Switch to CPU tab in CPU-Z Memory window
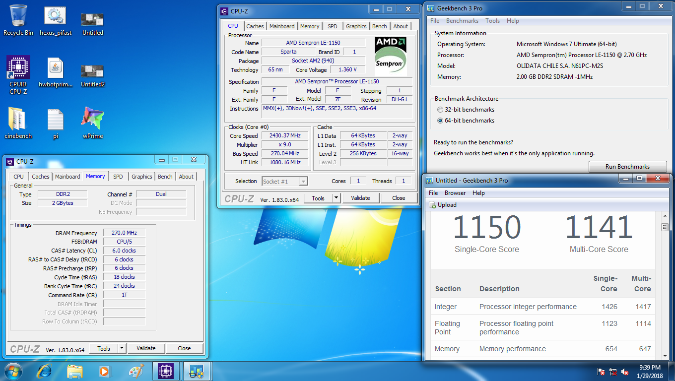The height and width of the screenshot is (381, 675). (18, 177)
